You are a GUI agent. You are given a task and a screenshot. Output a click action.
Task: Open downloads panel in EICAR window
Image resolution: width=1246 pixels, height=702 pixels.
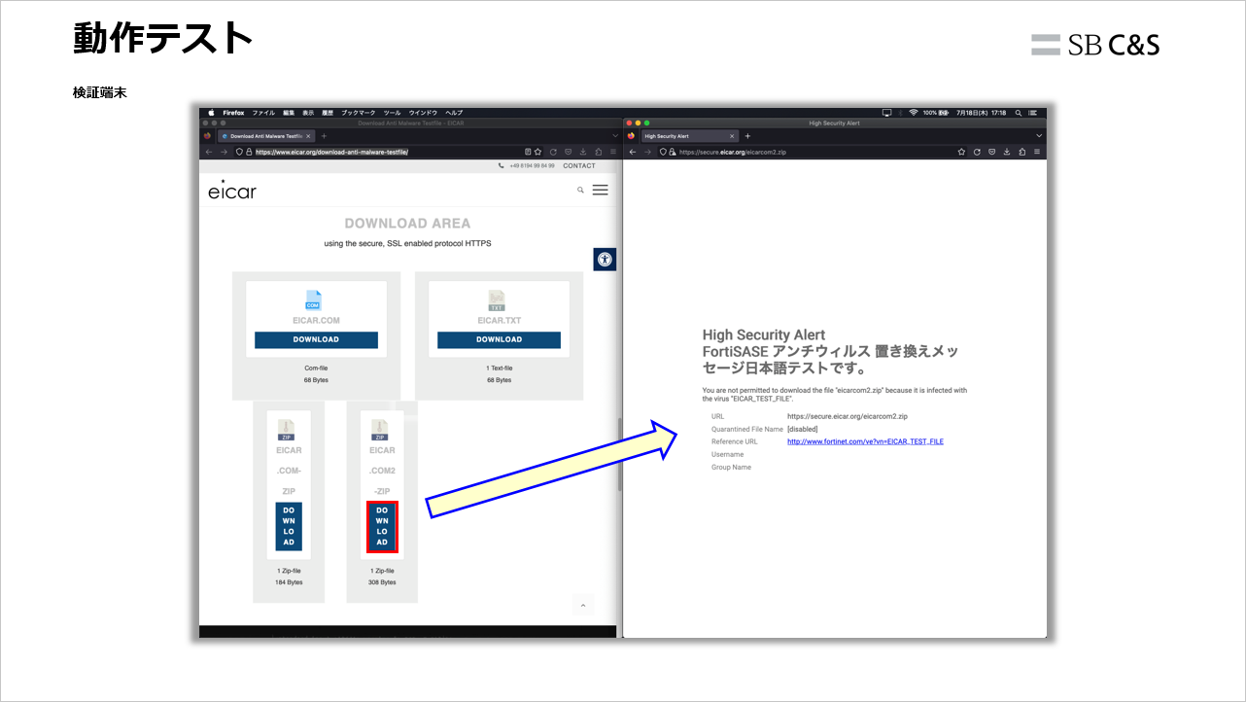click(x=583, y=152)
